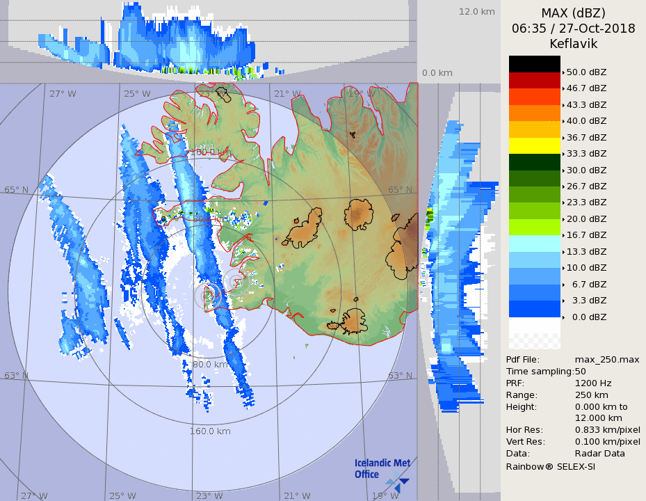
Task: Click the deep blue 0.0 dBZ swatch
Action: click(534, 309)
